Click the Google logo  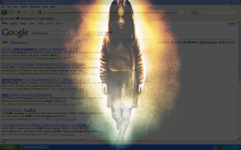pyautogui.click(x=15, y=33)
